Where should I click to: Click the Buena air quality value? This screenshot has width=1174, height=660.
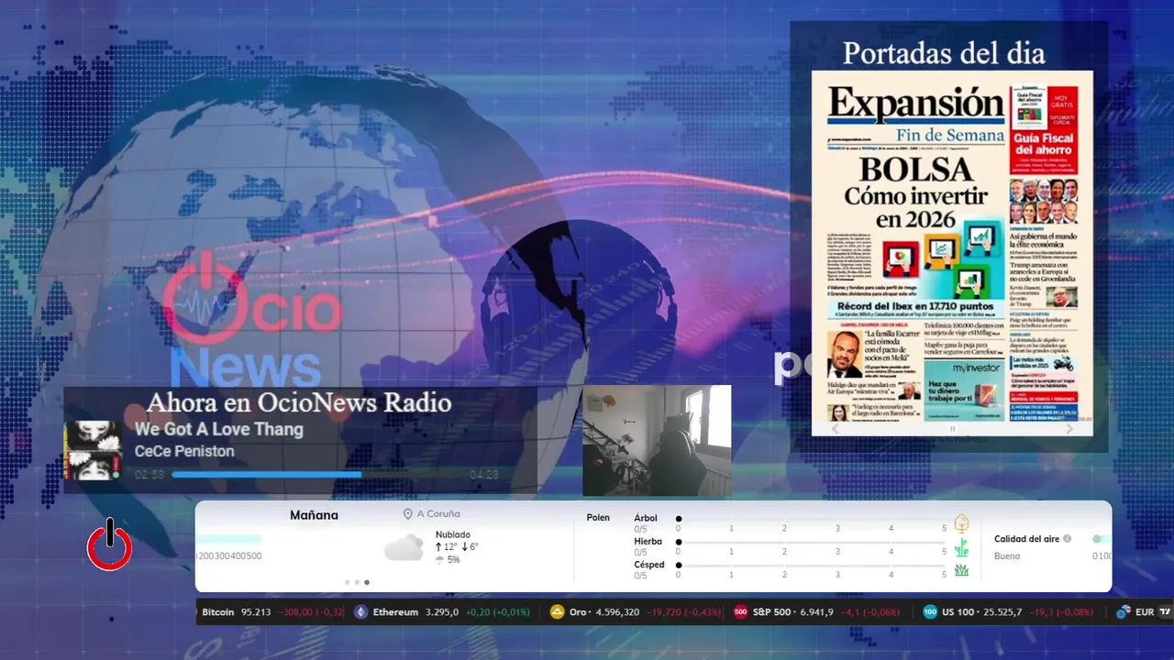(1007, 556)
